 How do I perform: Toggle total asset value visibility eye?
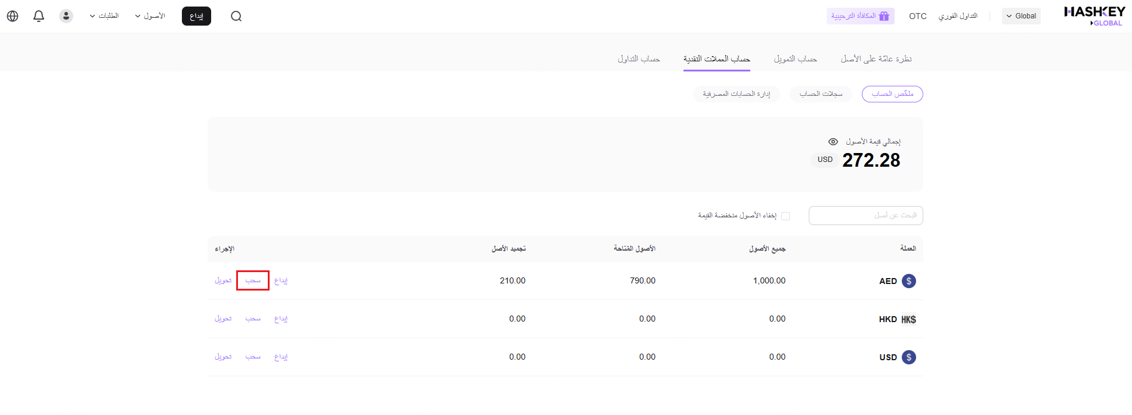click(x=833, y=142)
